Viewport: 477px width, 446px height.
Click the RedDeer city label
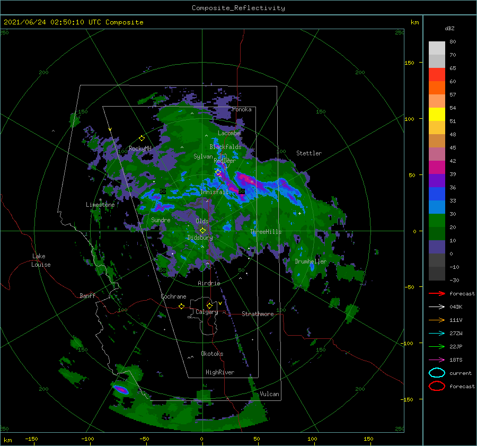pos(225,161)
